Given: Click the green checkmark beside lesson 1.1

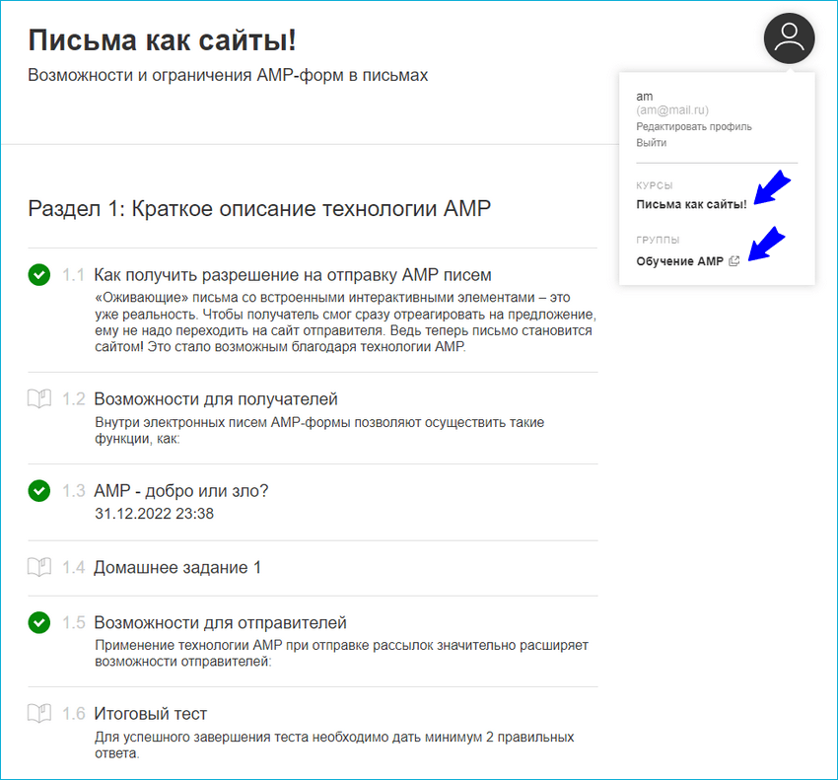Looking at the screenshot, I should point(39,275).
